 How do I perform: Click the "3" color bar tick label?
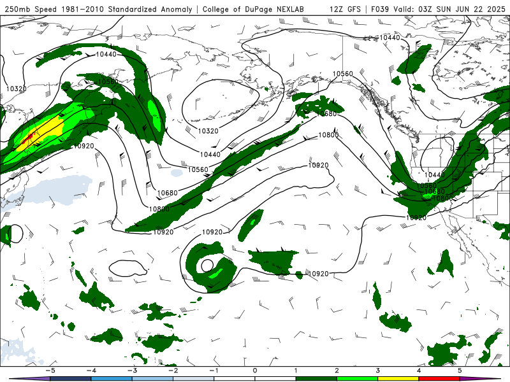[x=378, y=371]
